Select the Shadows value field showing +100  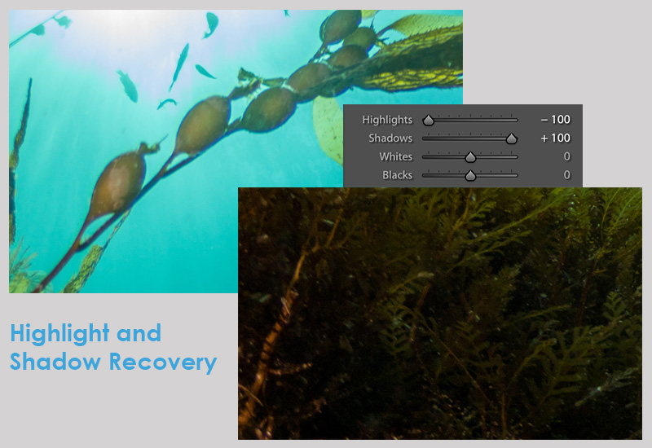(x=554, y=138)
